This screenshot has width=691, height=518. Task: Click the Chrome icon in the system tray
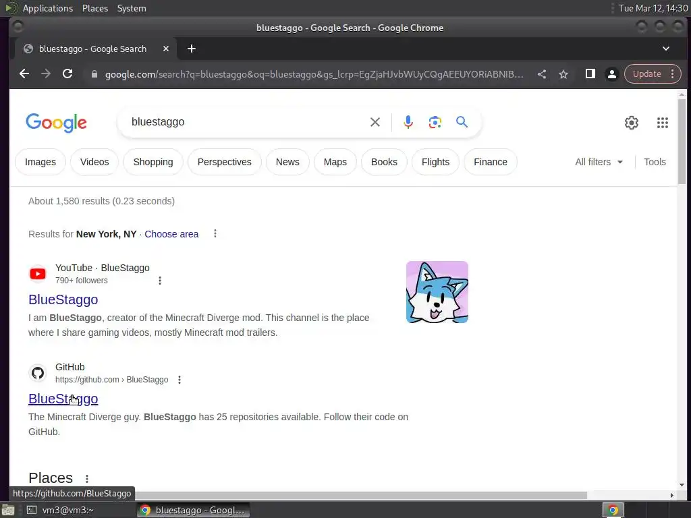tap(613, 510)
